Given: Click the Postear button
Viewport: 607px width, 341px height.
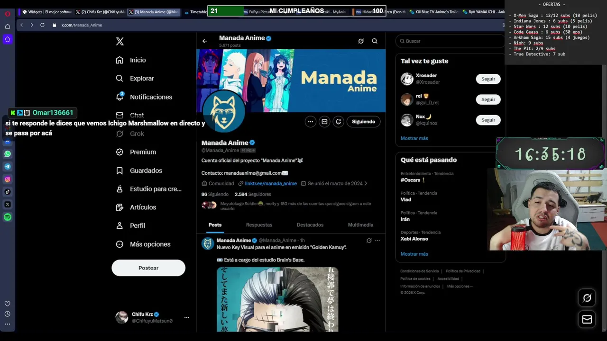Looking at the screenshot, I should 148,268.
